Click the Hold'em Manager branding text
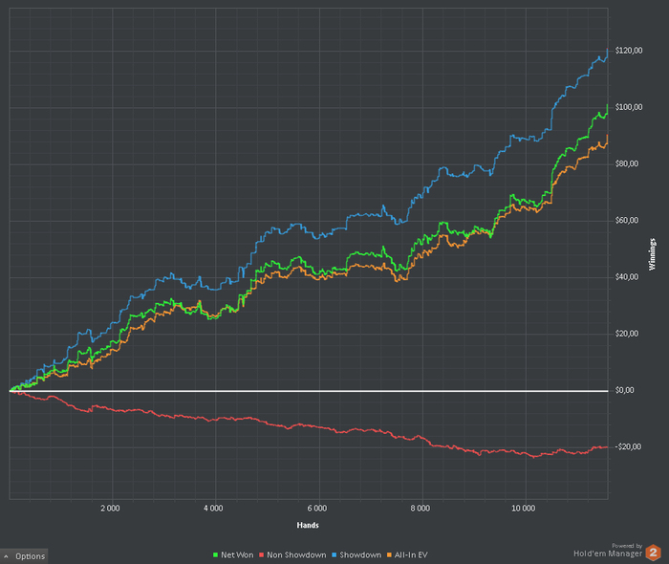 click(x=608, y=553)
